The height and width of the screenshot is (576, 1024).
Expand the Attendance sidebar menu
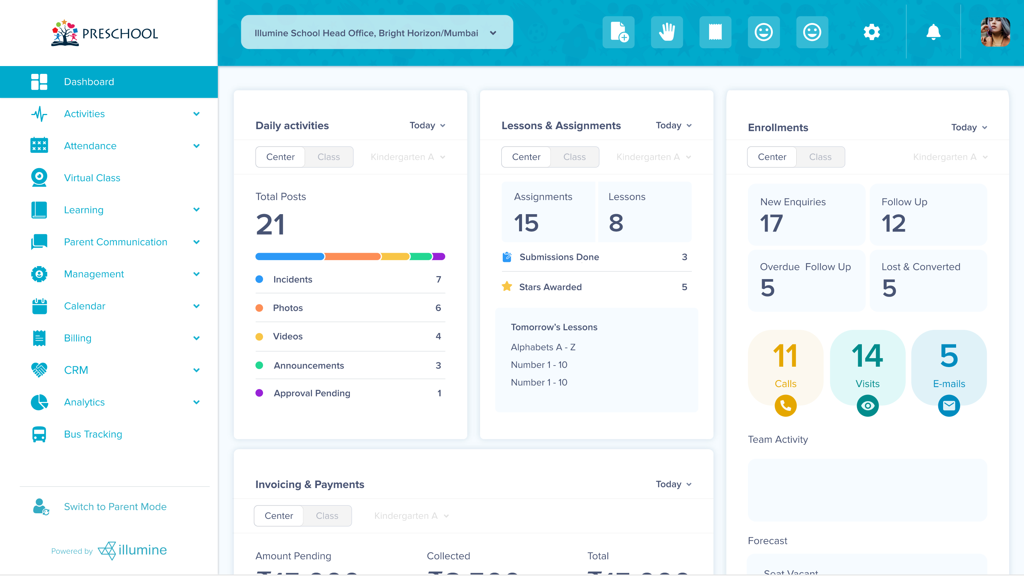(196, 146)
